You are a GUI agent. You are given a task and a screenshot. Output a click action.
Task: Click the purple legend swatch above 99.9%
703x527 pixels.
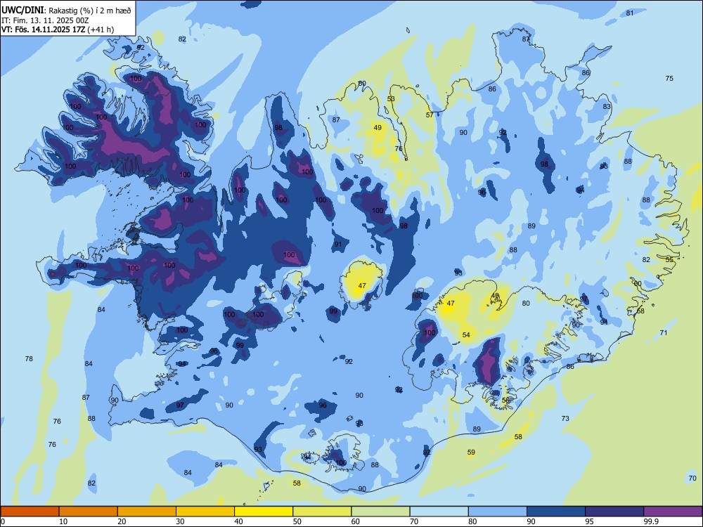pyautogui.click(x=673, y=512)
